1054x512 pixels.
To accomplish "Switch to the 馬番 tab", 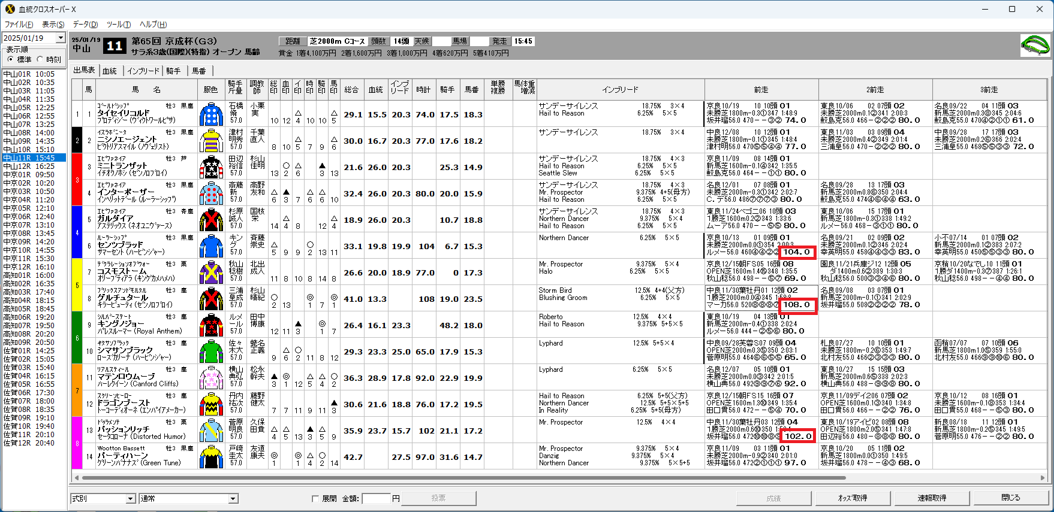I will pyautogui.click(x=199, y=71).
